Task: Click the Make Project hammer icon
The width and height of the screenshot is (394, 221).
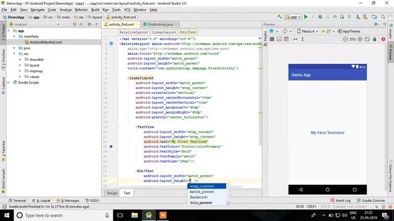Action: (279, 17)
